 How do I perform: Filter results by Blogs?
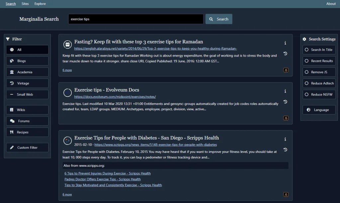pyautogui.click(x=27, y=61)
